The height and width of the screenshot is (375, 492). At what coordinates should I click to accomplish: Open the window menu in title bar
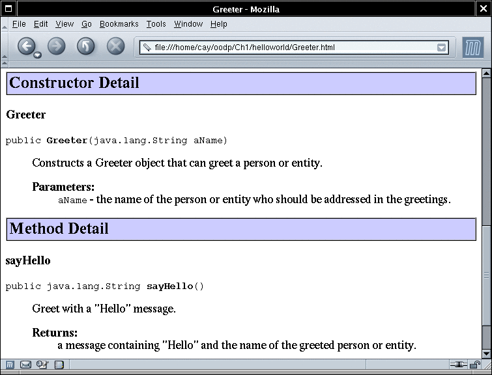click(8, 8)
